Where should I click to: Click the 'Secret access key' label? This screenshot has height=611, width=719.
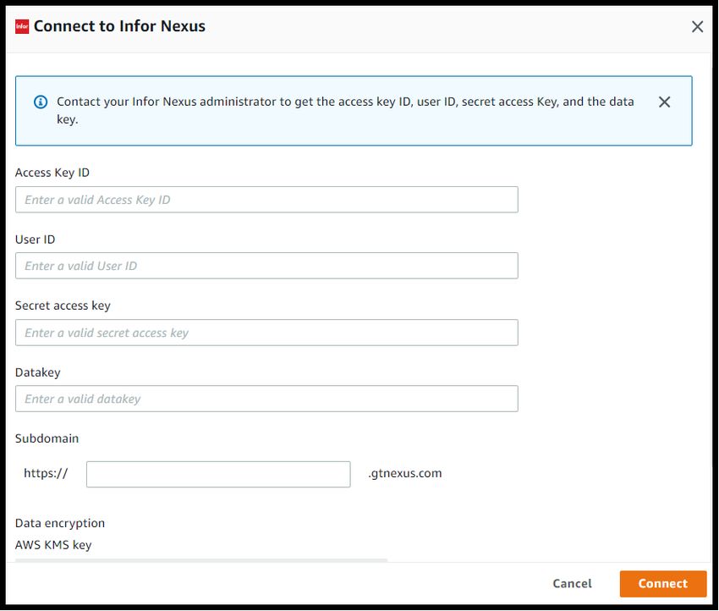63,306
